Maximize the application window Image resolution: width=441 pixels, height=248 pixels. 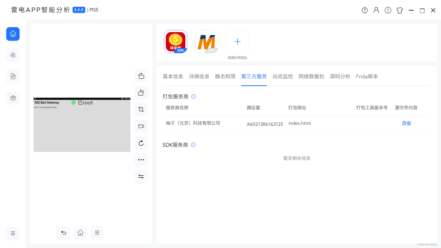pyautogui.click(x=422, y=11)
